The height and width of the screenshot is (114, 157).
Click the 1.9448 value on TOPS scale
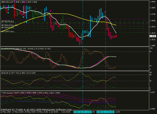click(x=153, y=109)
